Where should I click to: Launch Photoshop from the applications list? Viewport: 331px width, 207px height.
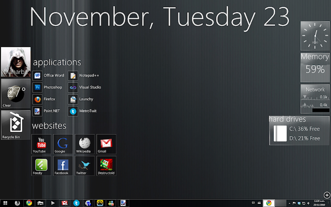click(x=47, y=87)
